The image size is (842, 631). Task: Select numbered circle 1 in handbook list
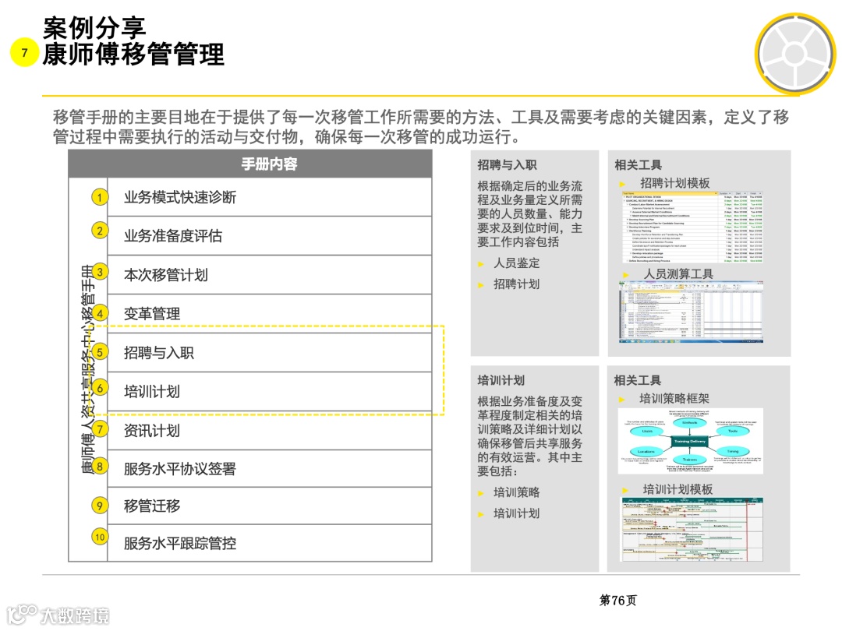[x=99, y=197]
